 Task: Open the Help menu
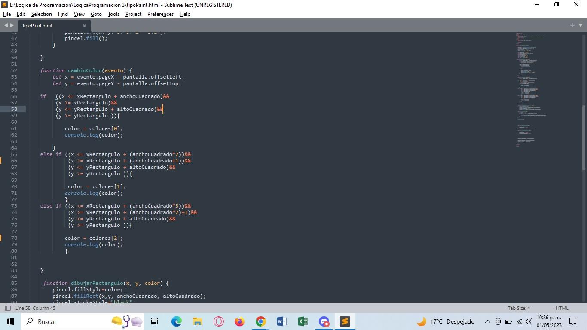tap(185, 14)
